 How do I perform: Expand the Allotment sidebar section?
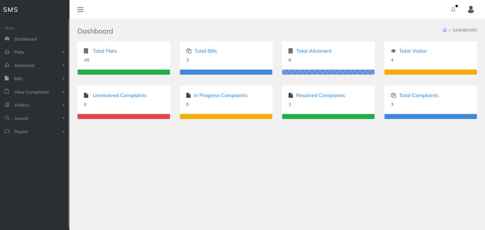point(63,65)
